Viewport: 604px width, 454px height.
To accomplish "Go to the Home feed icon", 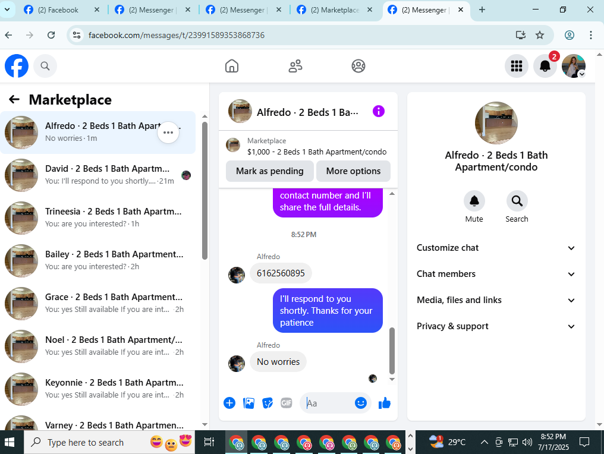I will [x=232, y=66].
